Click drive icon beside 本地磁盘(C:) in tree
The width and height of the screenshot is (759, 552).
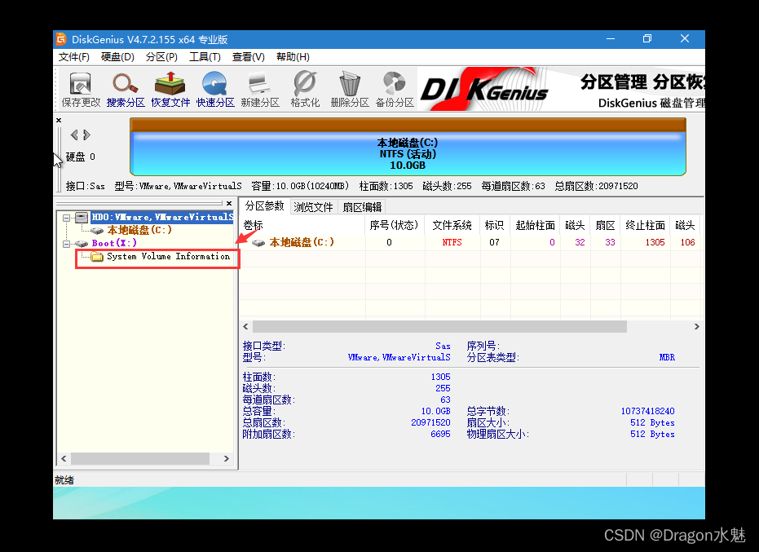click(97, 231)
